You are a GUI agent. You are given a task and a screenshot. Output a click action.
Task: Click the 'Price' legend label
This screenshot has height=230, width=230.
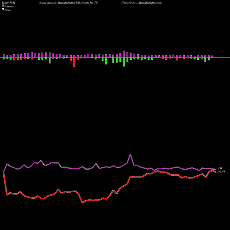(x=7, y=10)
